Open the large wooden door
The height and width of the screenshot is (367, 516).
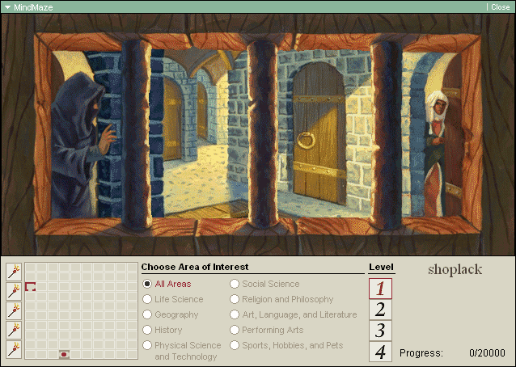319,133
